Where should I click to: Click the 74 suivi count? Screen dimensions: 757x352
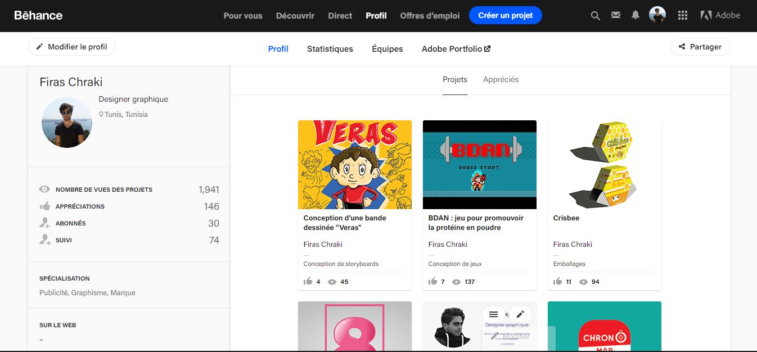(x=214, y=240)
